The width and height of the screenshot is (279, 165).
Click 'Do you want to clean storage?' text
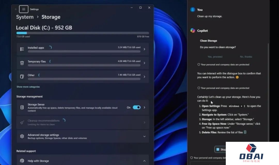click(218, 47)
